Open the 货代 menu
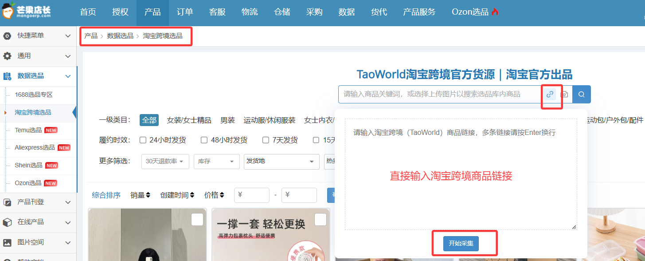The height and width of the screenshot is (261, 645). coord(379,12)
